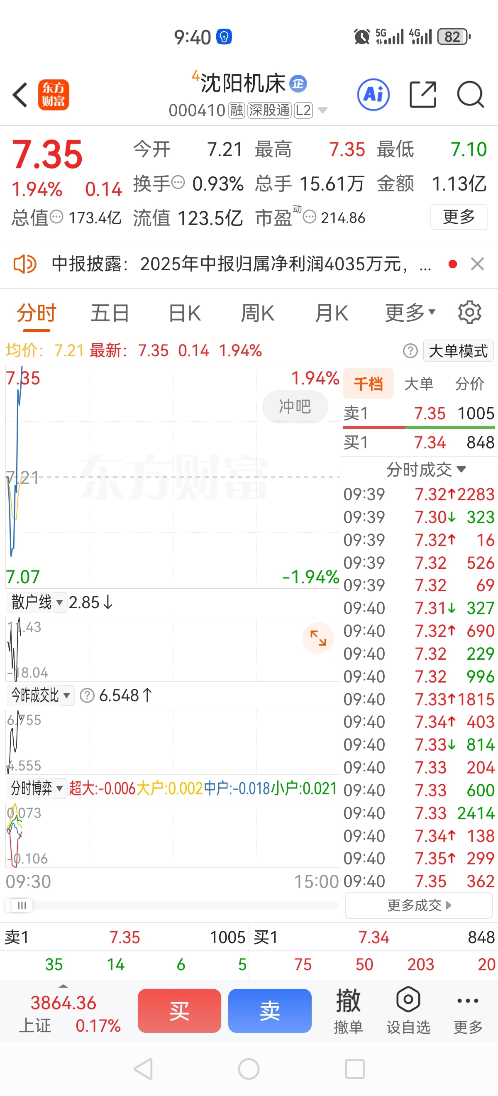This screenshot has width=498, height=1096.
Task: Tap the speaker announcement icon
Action: pyautogui.click(x=24, y=264)
